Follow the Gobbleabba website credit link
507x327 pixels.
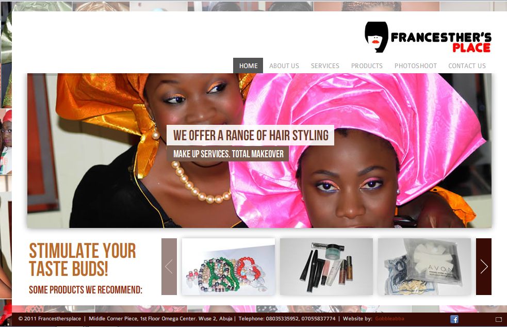pyautogui.click(x=389, y=319)
